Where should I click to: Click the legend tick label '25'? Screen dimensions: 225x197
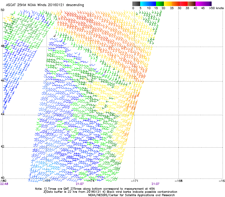tap(172, 8)
